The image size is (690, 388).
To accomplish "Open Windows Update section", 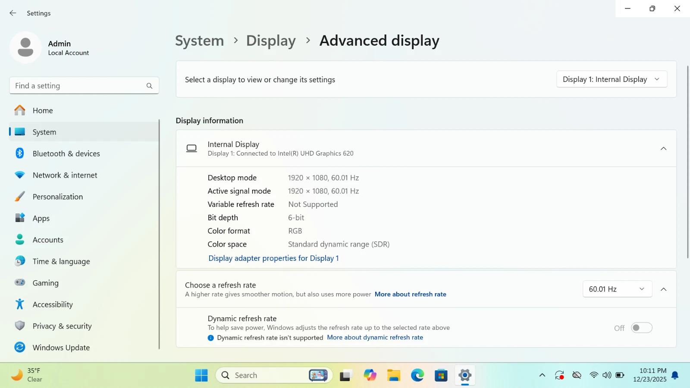I will [x=61, y=347].
